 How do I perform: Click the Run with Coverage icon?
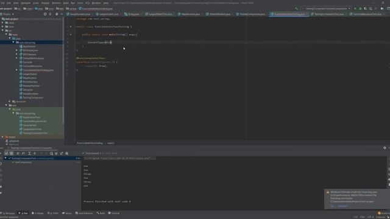click(x=366, y=9)
